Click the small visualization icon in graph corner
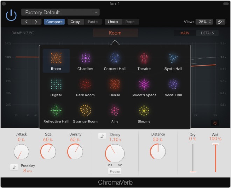 point(215,123)
